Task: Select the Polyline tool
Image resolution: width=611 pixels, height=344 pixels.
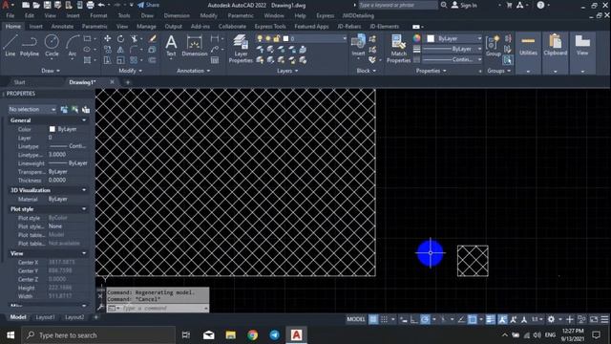Action: click(30, 45)
